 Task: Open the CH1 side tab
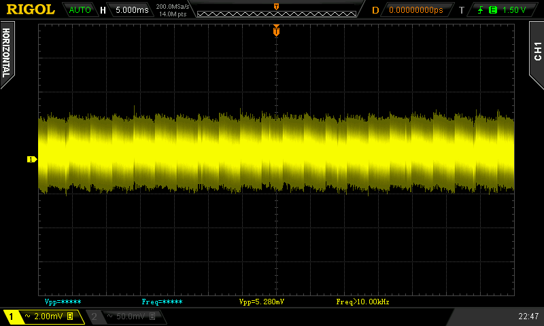tap(537, 52)
